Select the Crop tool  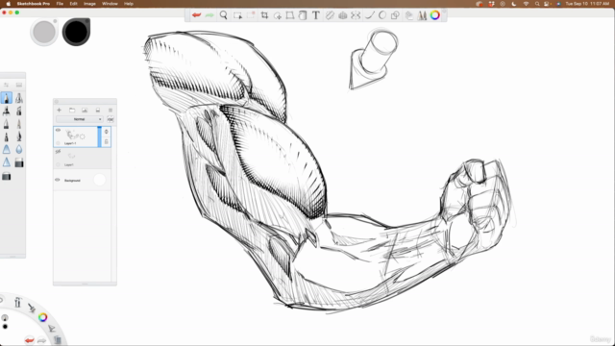(264, 15)
